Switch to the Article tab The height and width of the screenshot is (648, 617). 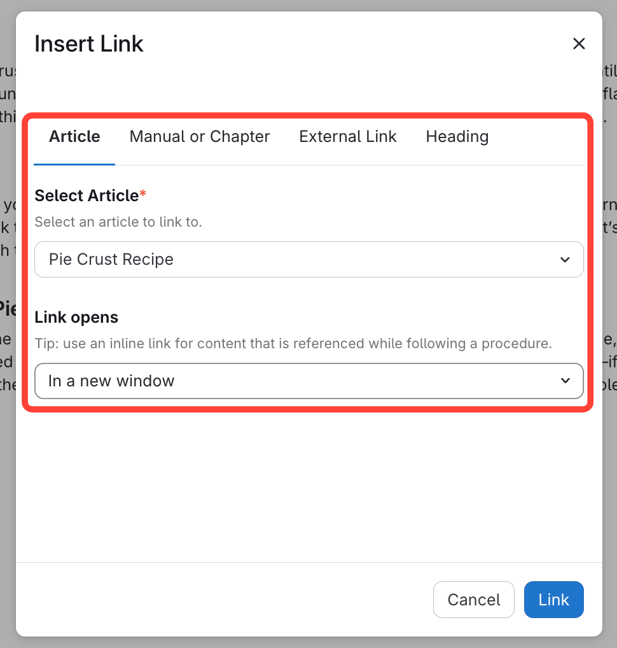pyautogui.click(x=74, y=137)
